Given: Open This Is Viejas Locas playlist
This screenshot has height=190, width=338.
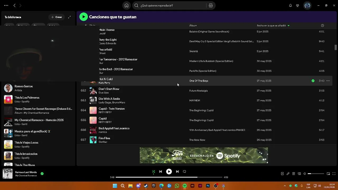Looking at the screenshot, I should coord(38,145).
